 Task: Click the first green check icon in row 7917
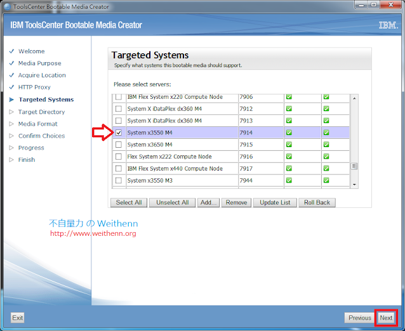point(289,169)
